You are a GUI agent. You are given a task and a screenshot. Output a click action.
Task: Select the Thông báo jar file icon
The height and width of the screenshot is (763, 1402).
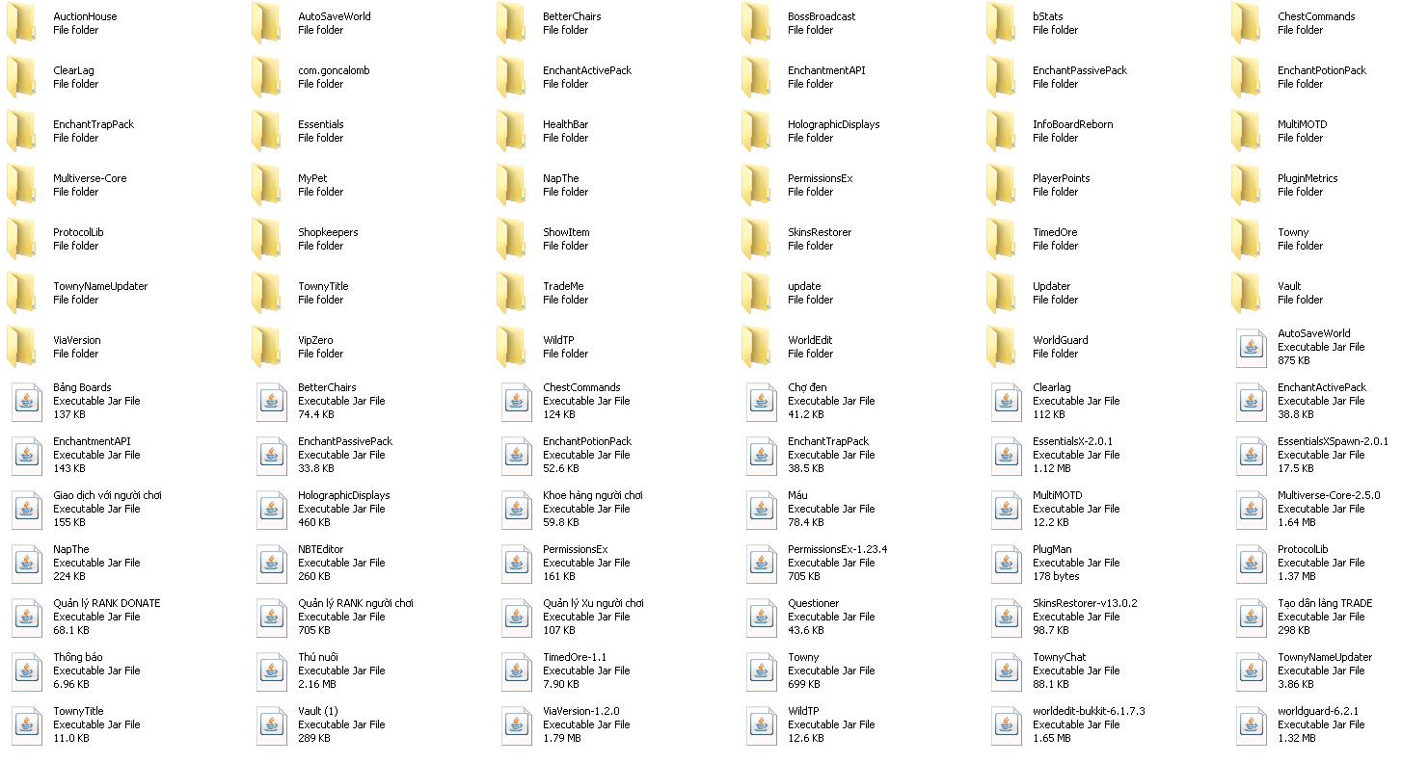pos(27,671)
